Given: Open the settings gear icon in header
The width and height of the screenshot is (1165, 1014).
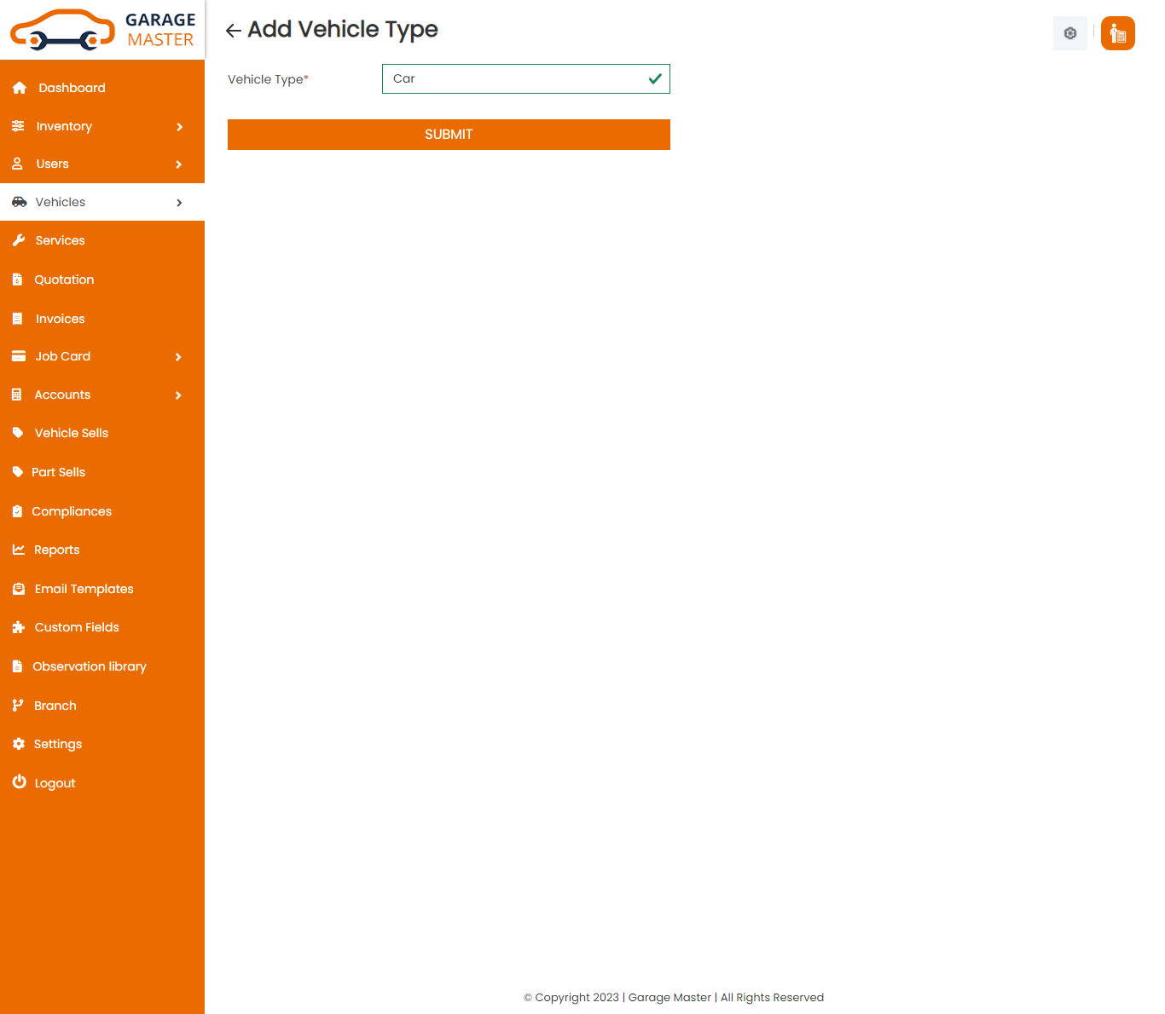Looking at the screenshot, I should click(1069, 33).
